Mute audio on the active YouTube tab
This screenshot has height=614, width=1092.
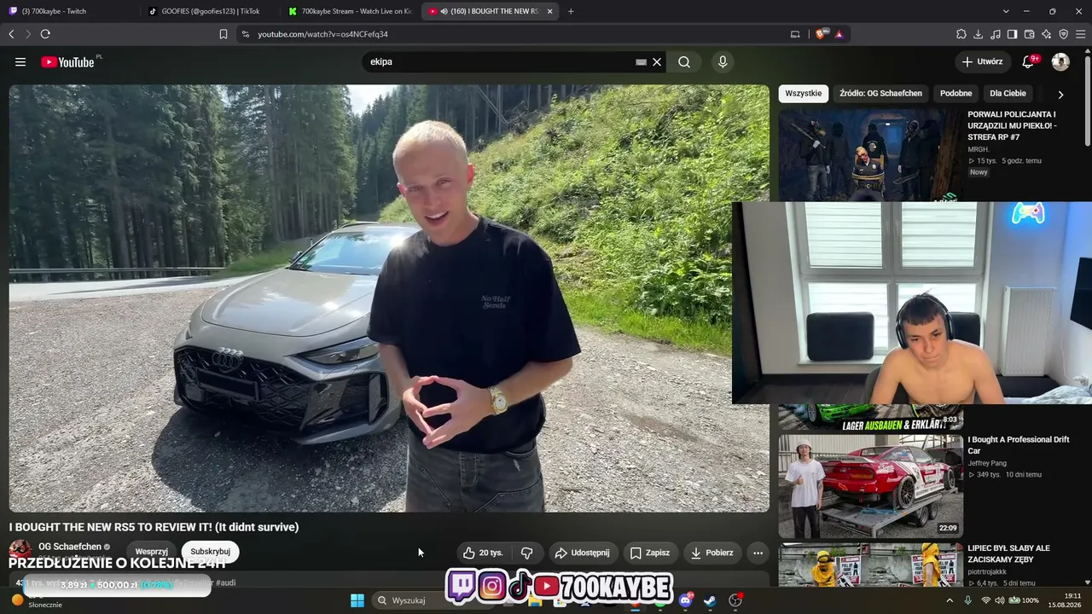(444, 11)
